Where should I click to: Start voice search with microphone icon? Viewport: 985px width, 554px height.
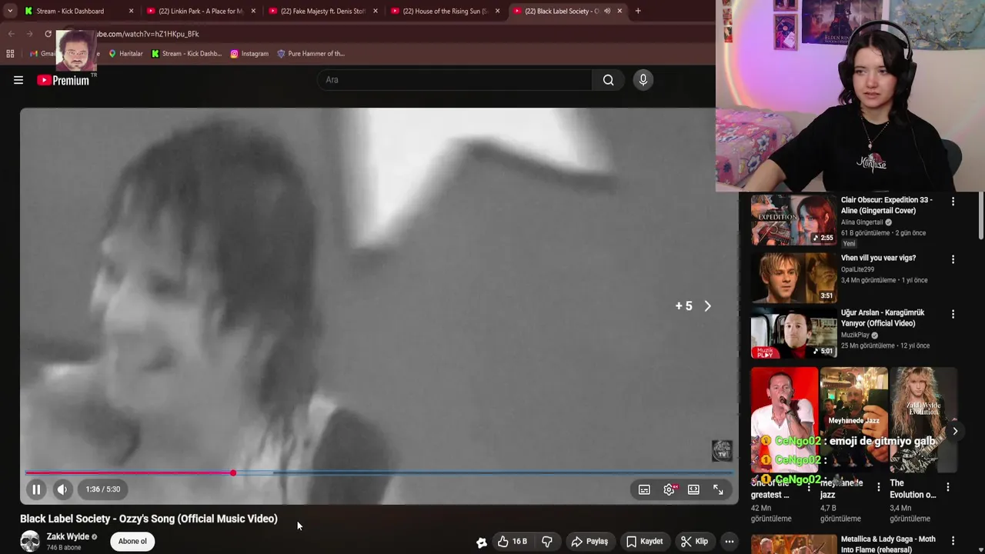643,80
